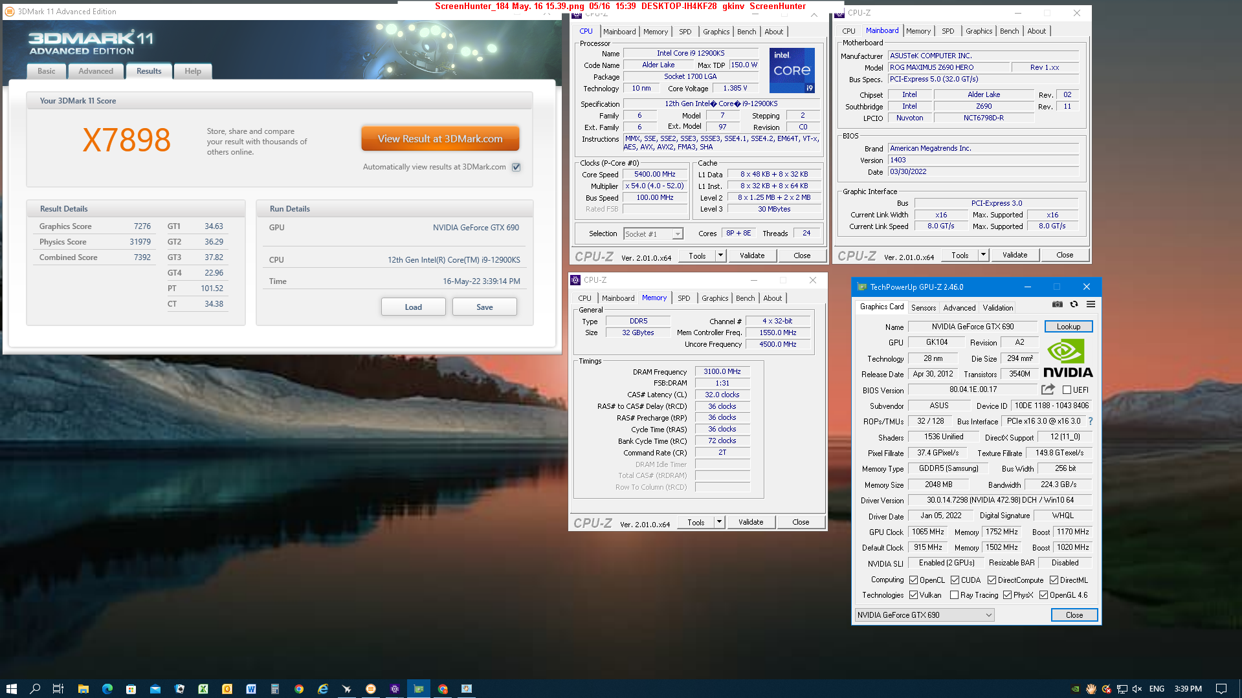This screenshot has height=698, width=1242.
Task: Open the GPU-Z hamburger menu
Action: (x=1091, y=304)
